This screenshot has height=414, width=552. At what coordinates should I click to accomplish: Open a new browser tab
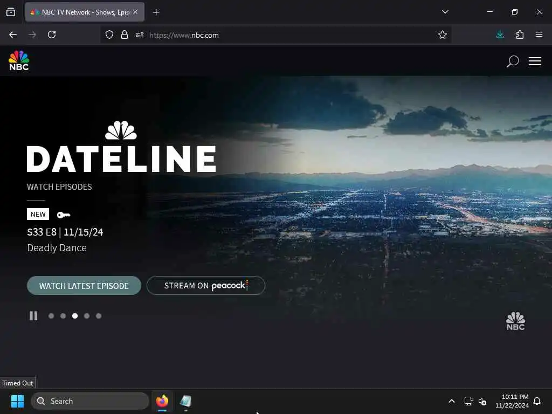156,12
